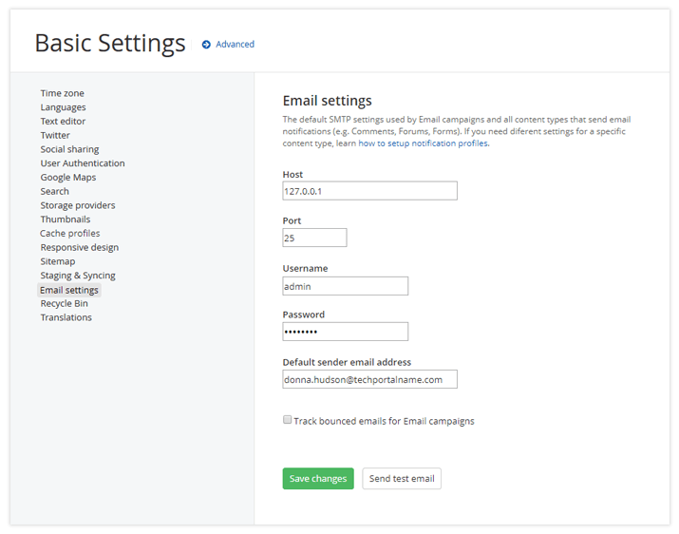This screenshot has width=679, height=534.
Task: Click Save changes button
Action: pyautogui.click(x=318, y=479)
